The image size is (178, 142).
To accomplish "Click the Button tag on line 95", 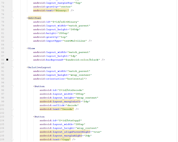I will 39,87.
